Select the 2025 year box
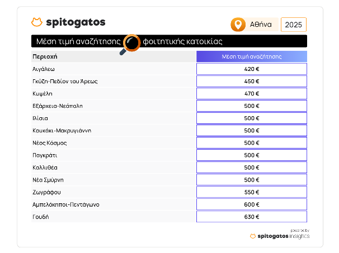 294,25
